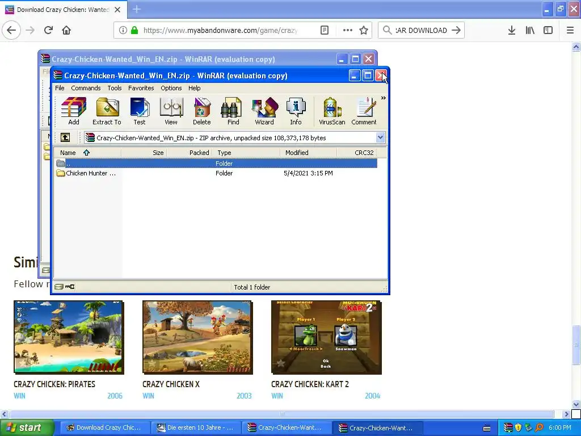Open the archive path dropdown arrow
The image size is (581, 436).
coord(380,137)
